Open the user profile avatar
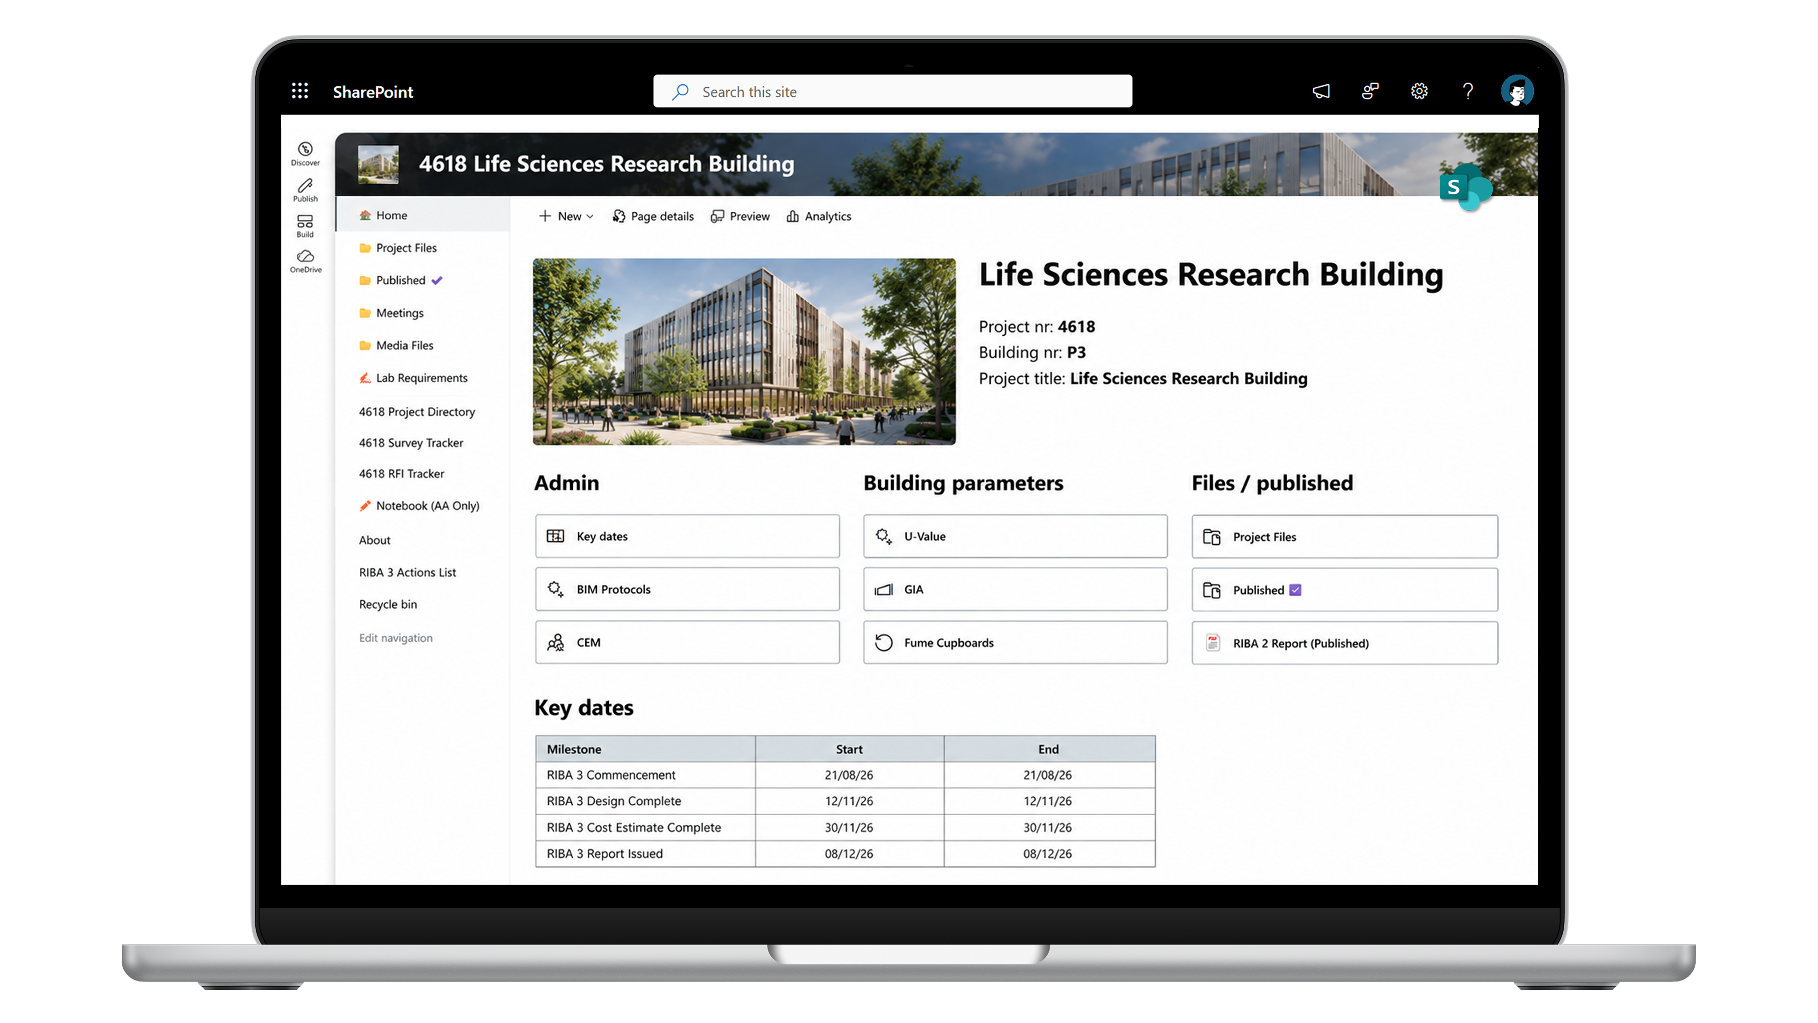1818x1023 pixels. point(1516,91)
